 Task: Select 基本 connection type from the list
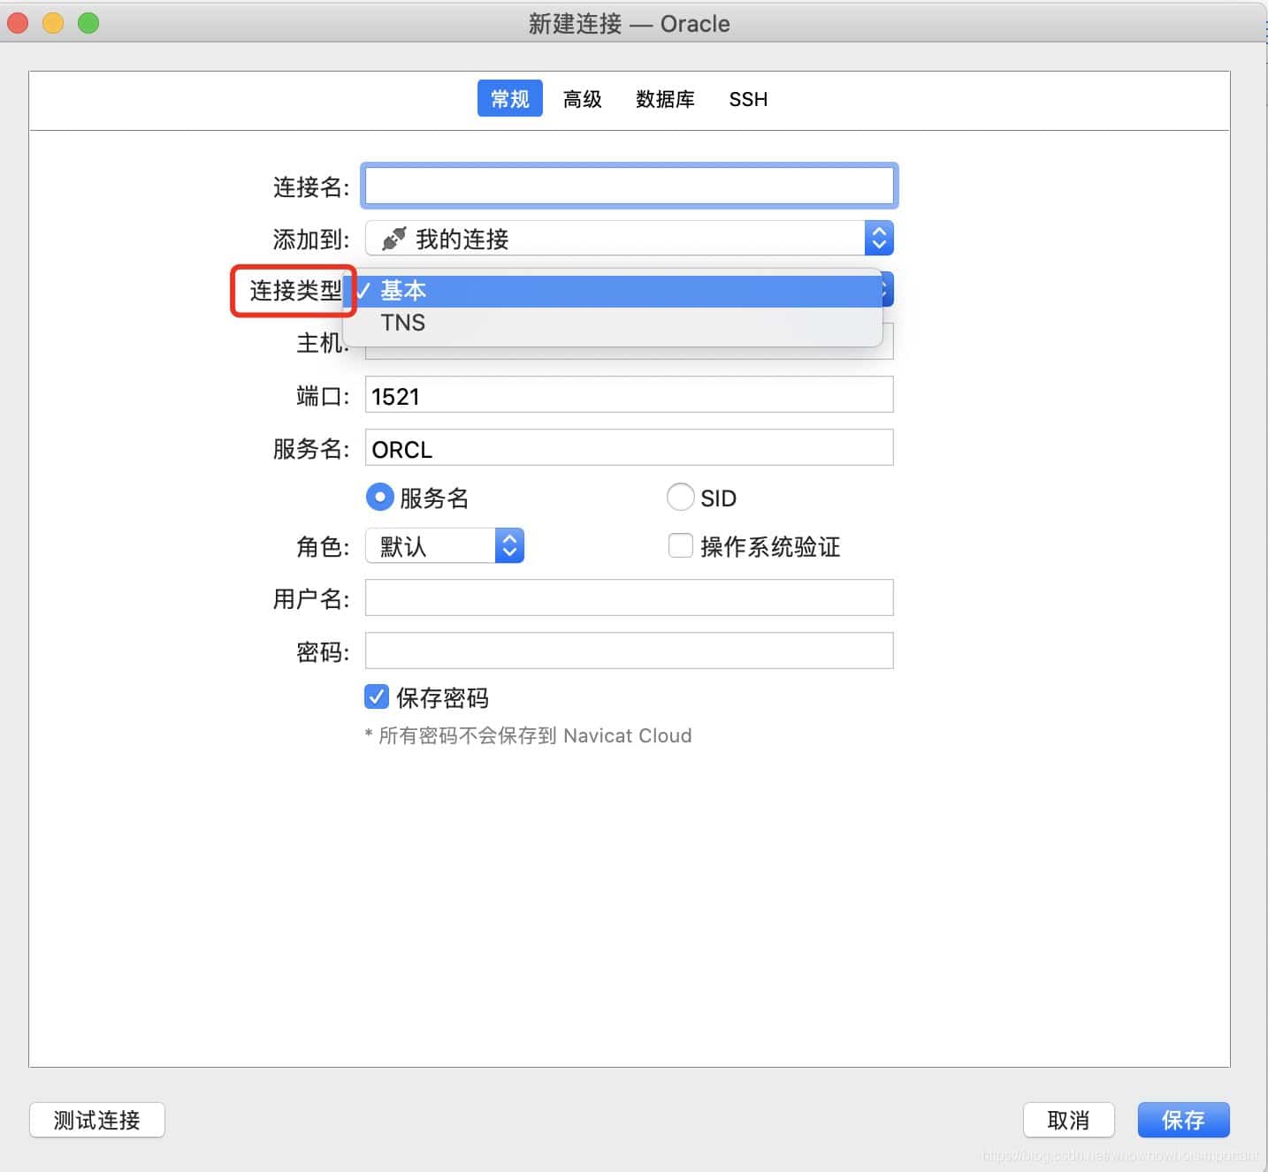(x=402, y=290)
